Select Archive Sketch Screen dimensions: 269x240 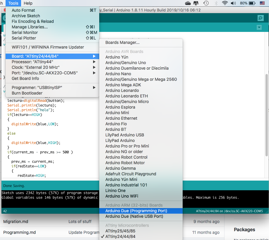tap(52, 16)
